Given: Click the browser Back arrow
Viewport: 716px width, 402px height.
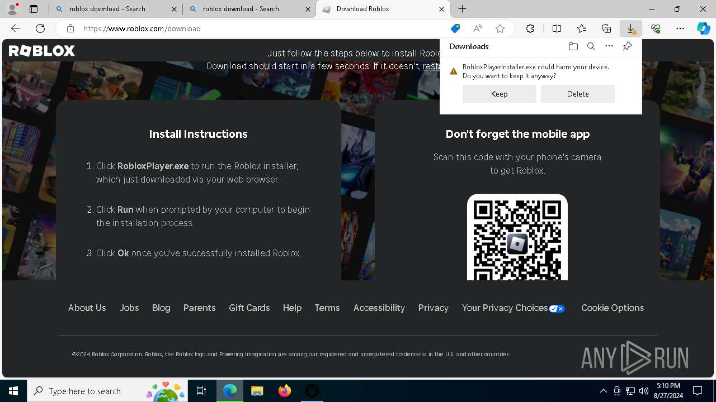Looking at the screenshot, I should 16,28.
